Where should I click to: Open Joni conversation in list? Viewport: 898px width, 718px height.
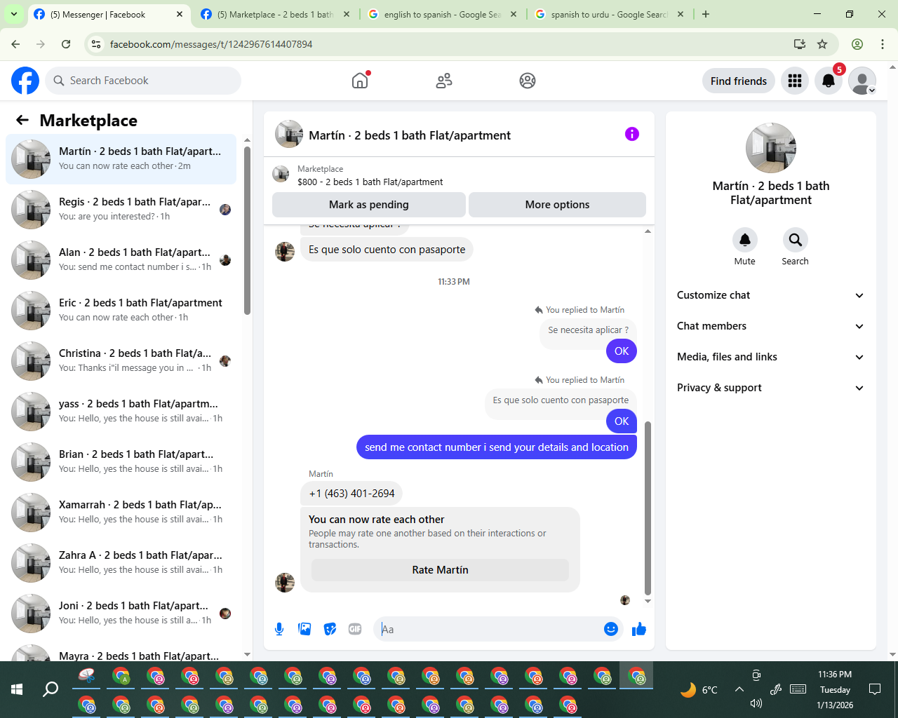click(121, 614)
